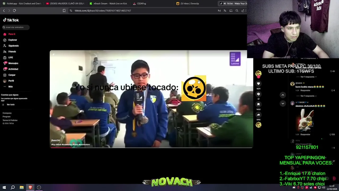Image resolution: width=339 pixels, height=191 pixels.
Task: Open Brave browser taskbar icon
Action: (x=30, y=188)
